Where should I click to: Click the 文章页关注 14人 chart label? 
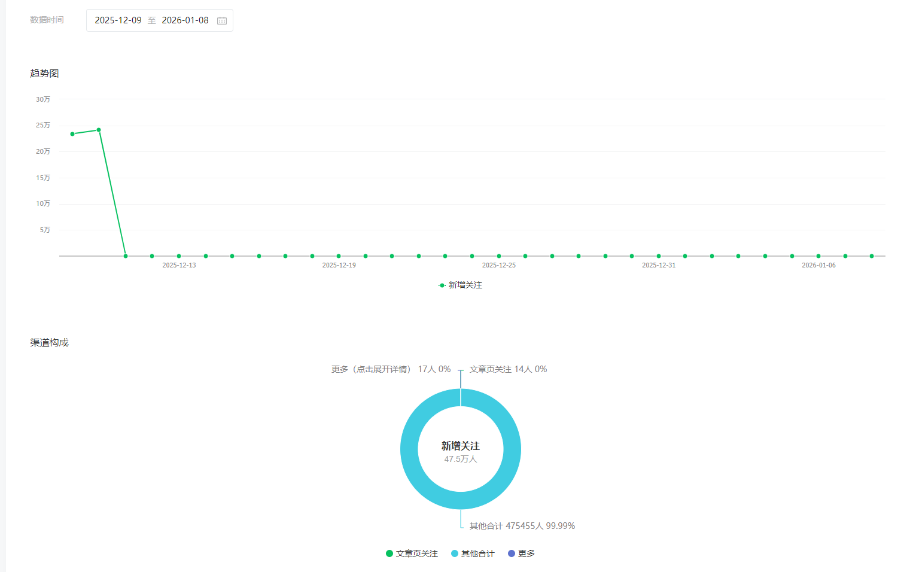pyautogui.click(x=508, y=369)
